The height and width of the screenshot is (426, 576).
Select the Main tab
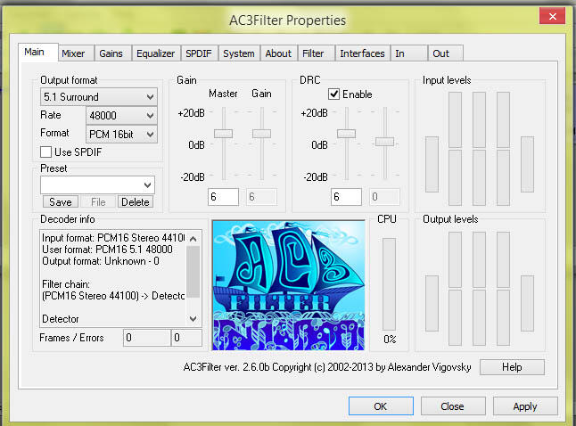click(x=37, y=53)
